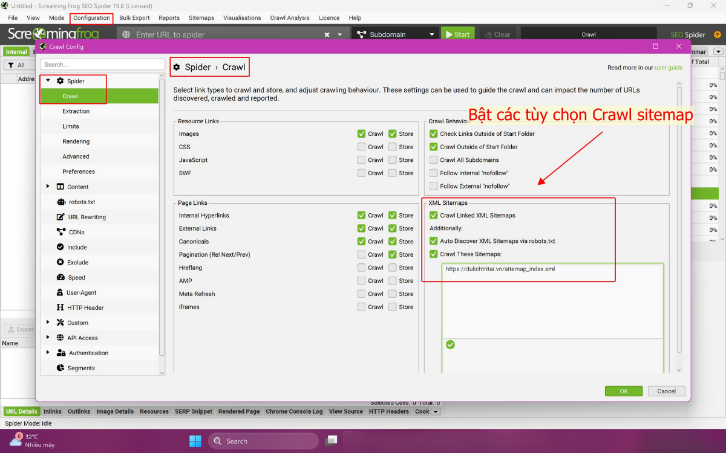
Task: Uncheck Crawl Linked XML Sitemaps
Action: (x=433, y=215)
